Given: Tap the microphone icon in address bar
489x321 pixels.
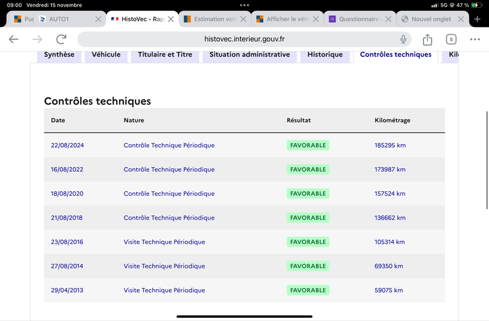Looking at the screenshot, I should coord(403,39).
